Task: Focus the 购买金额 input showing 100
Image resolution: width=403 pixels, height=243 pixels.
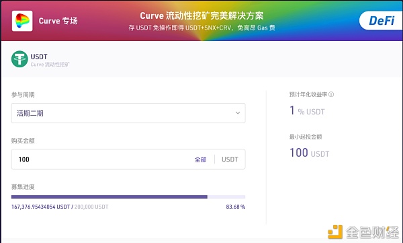Action: pos(103,160)
